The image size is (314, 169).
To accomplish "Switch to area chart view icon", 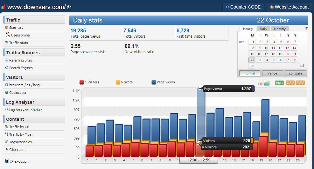I will (267, 83).
